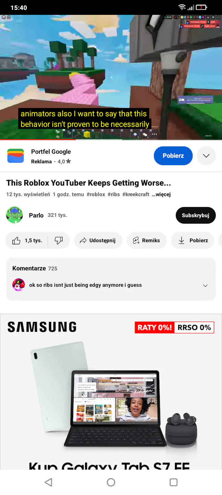The width and height of the screenshot is (222, 495).
Task: Tap the thumbs-up like icon
Action: pos(16,240)
